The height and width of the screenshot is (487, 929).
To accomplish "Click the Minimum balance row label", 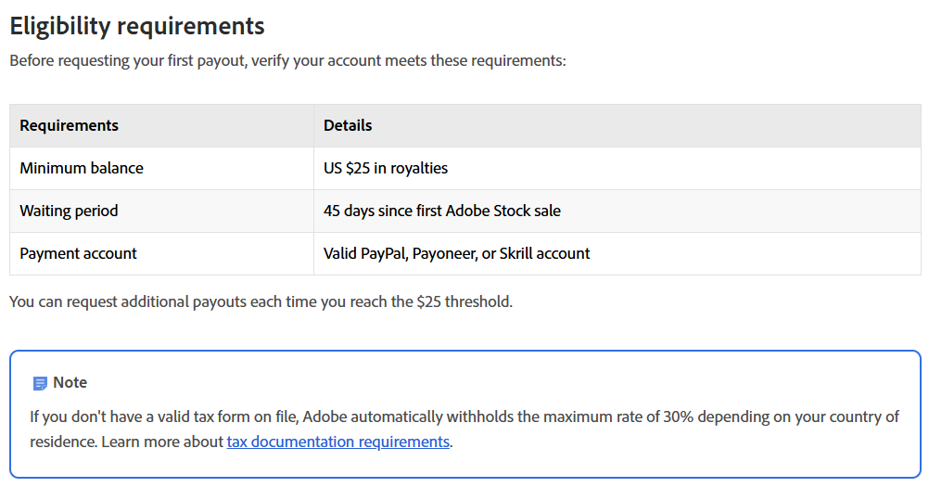I will coord(82,168).
